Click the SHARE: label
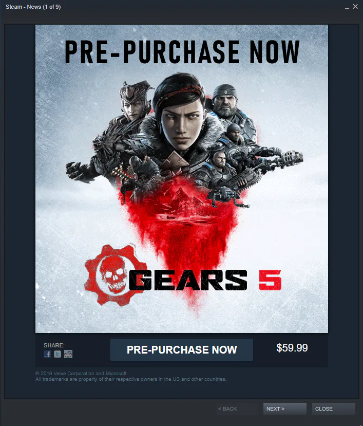 click(x=54, y=345)
